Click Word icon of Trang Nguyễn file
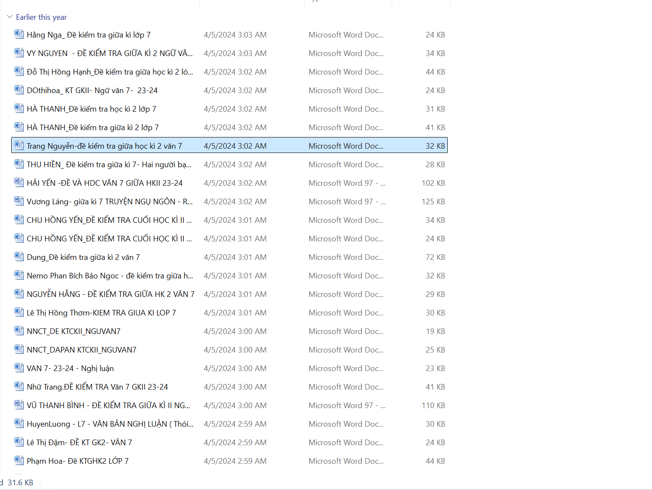Viewport: 652px width, 490px height. point(19,146)
